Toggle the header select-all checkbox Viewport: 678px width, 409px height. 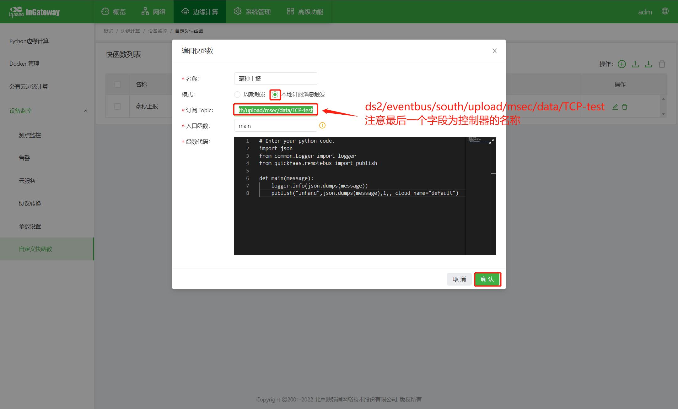[x=117, y=85]
